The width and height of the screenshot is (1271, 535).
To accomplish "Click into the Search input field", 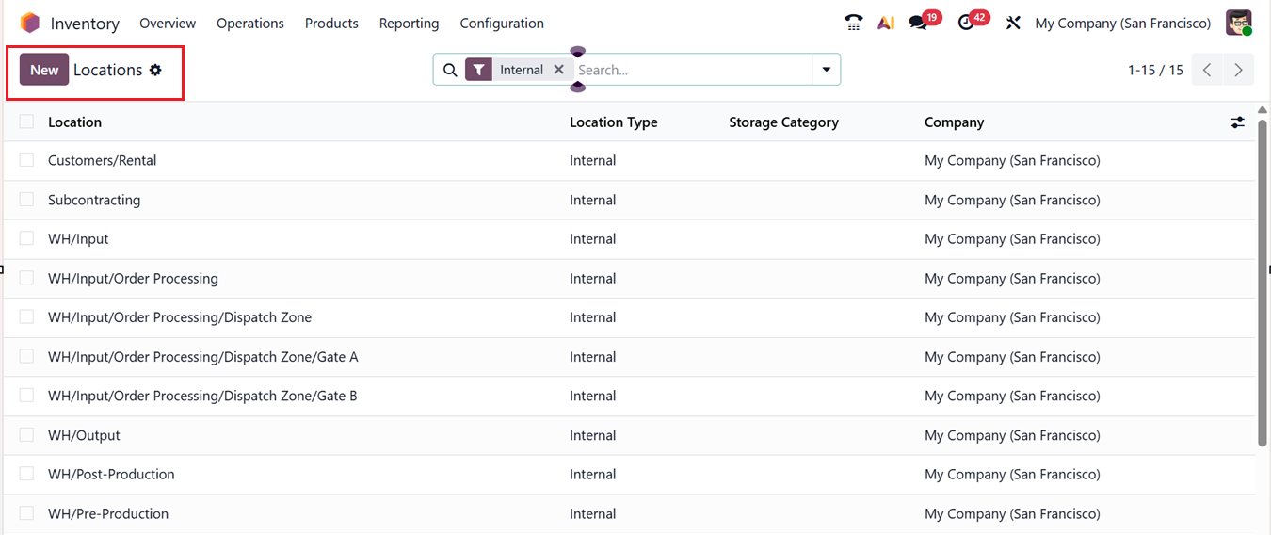I will point(692,70).
